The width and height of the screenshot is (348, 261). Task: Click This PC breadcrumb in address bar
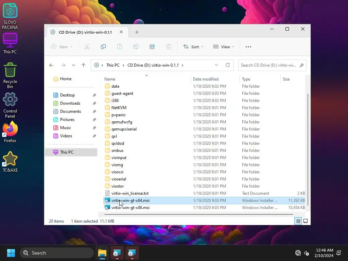[113, 65]
